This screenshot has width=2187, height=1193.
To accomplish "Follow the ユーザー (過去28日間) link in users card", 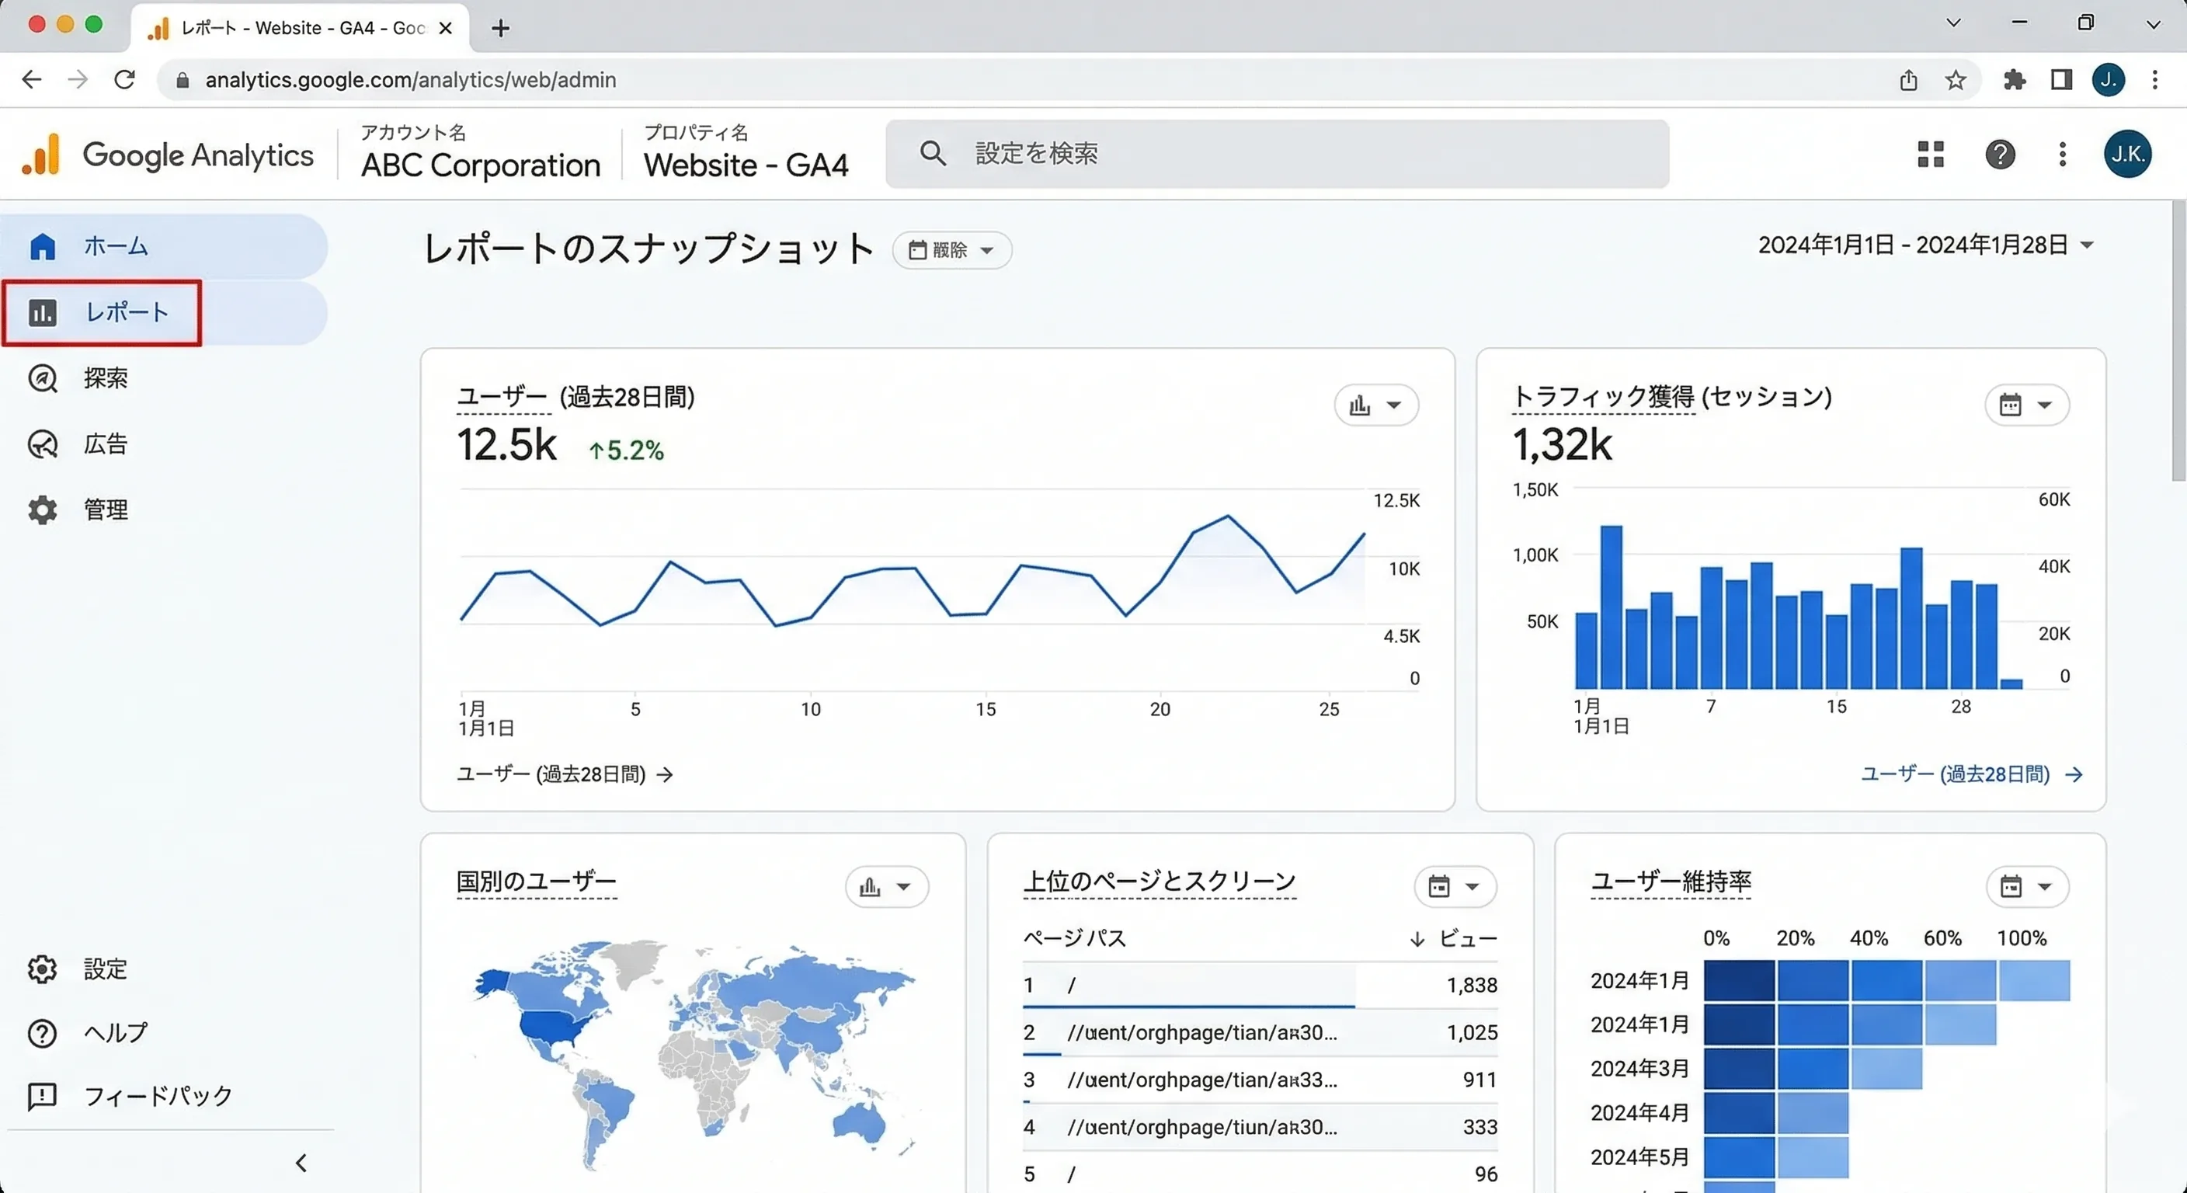I will [x=565, y=774].
